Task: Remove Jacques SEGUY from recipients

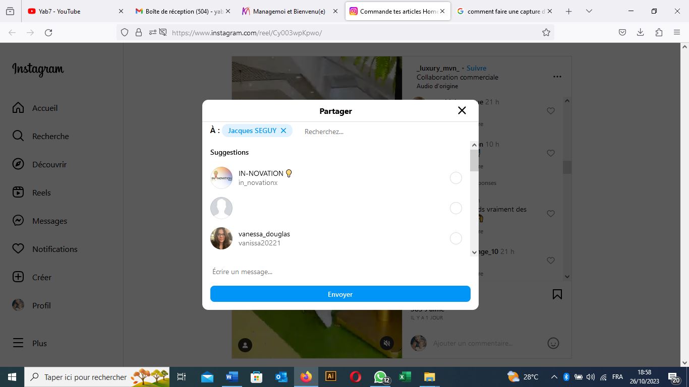Action: (283, 131)
